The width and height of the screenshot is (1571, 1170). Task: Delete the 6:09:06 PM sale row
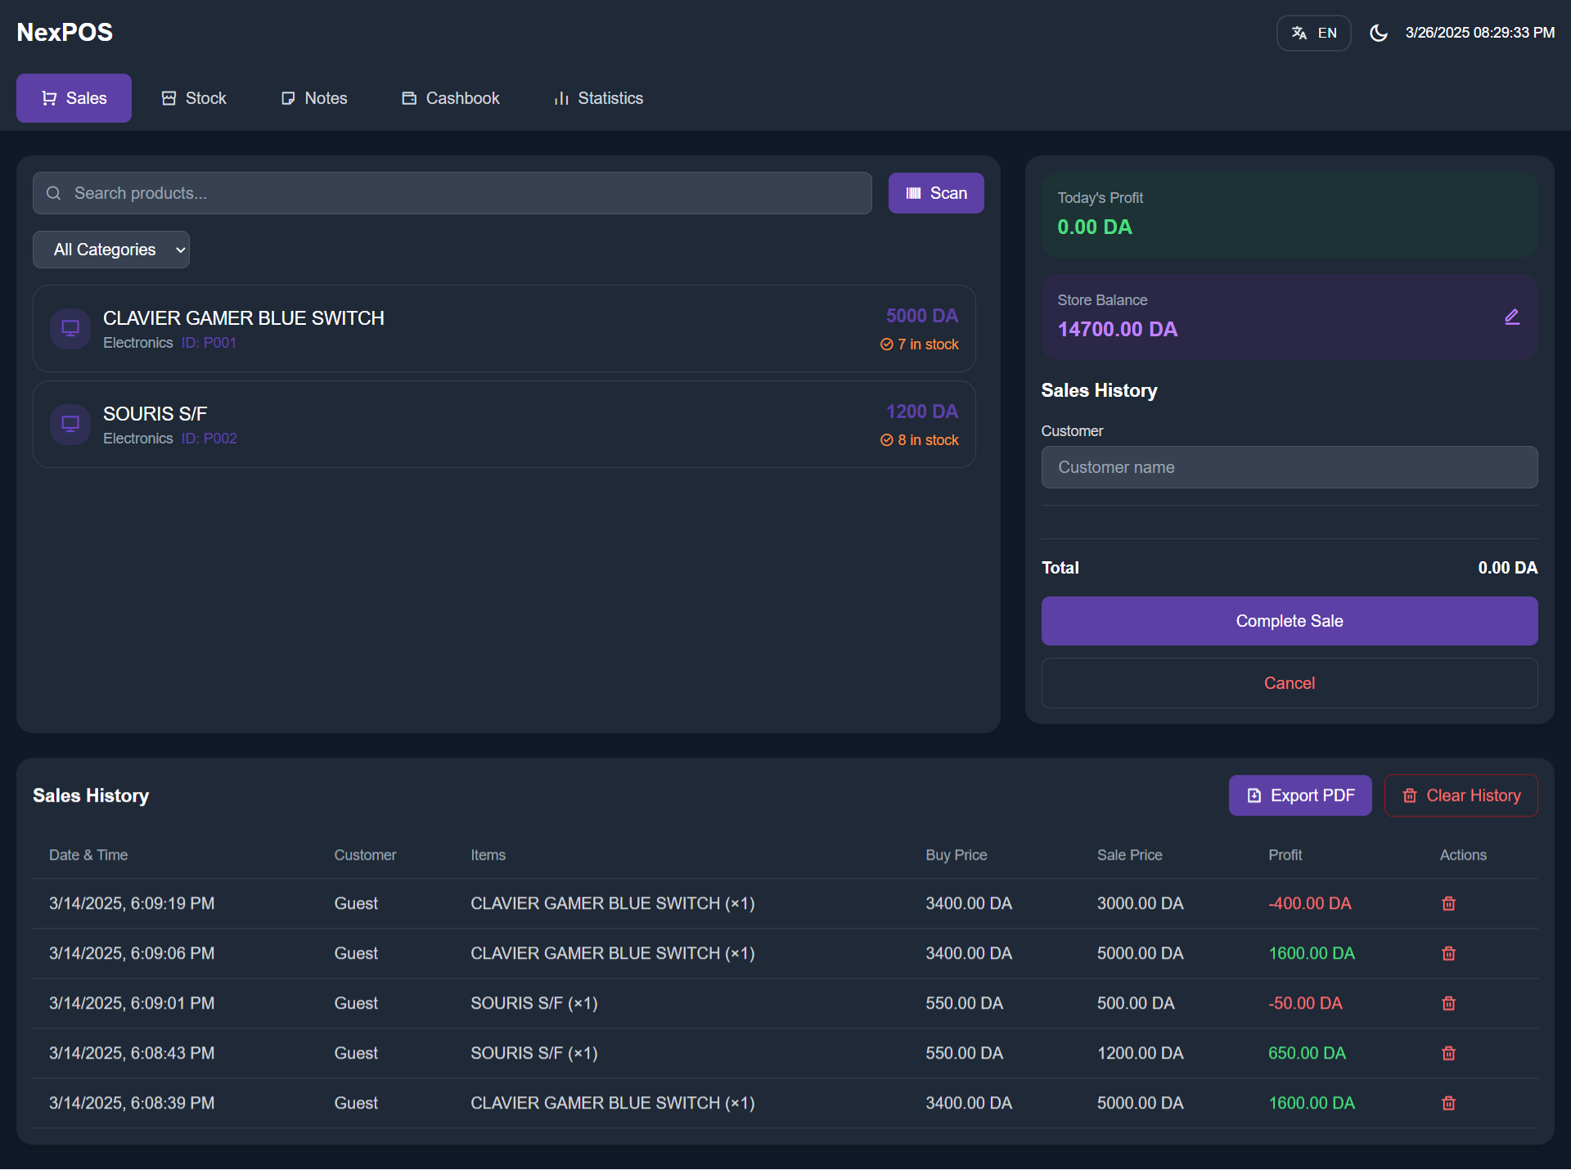(x=1448, y=953)
